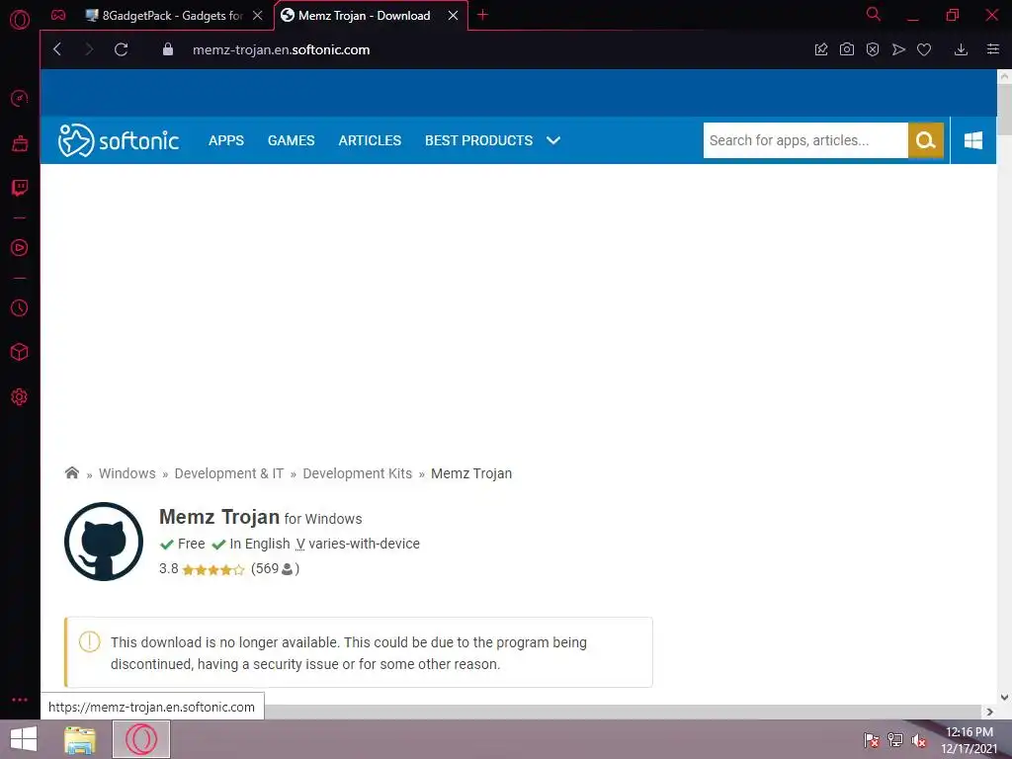Click the 'varies-with-device' version text
Image resolution: width=1012 pixels, height=759 pixels.
(x=364, y=544)
